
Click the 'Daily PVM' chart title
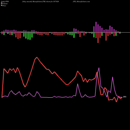5,2
